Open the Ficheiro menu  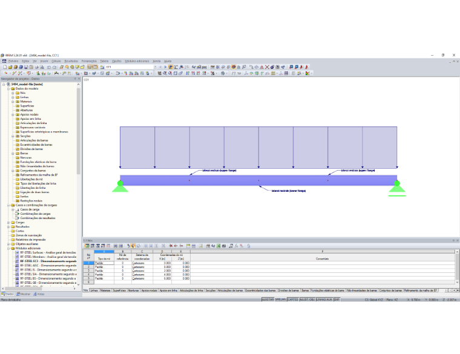[x=13, y=61]
